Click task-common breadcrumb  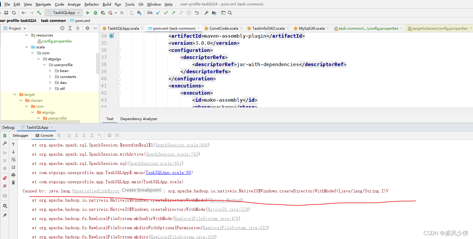point(53,20)
